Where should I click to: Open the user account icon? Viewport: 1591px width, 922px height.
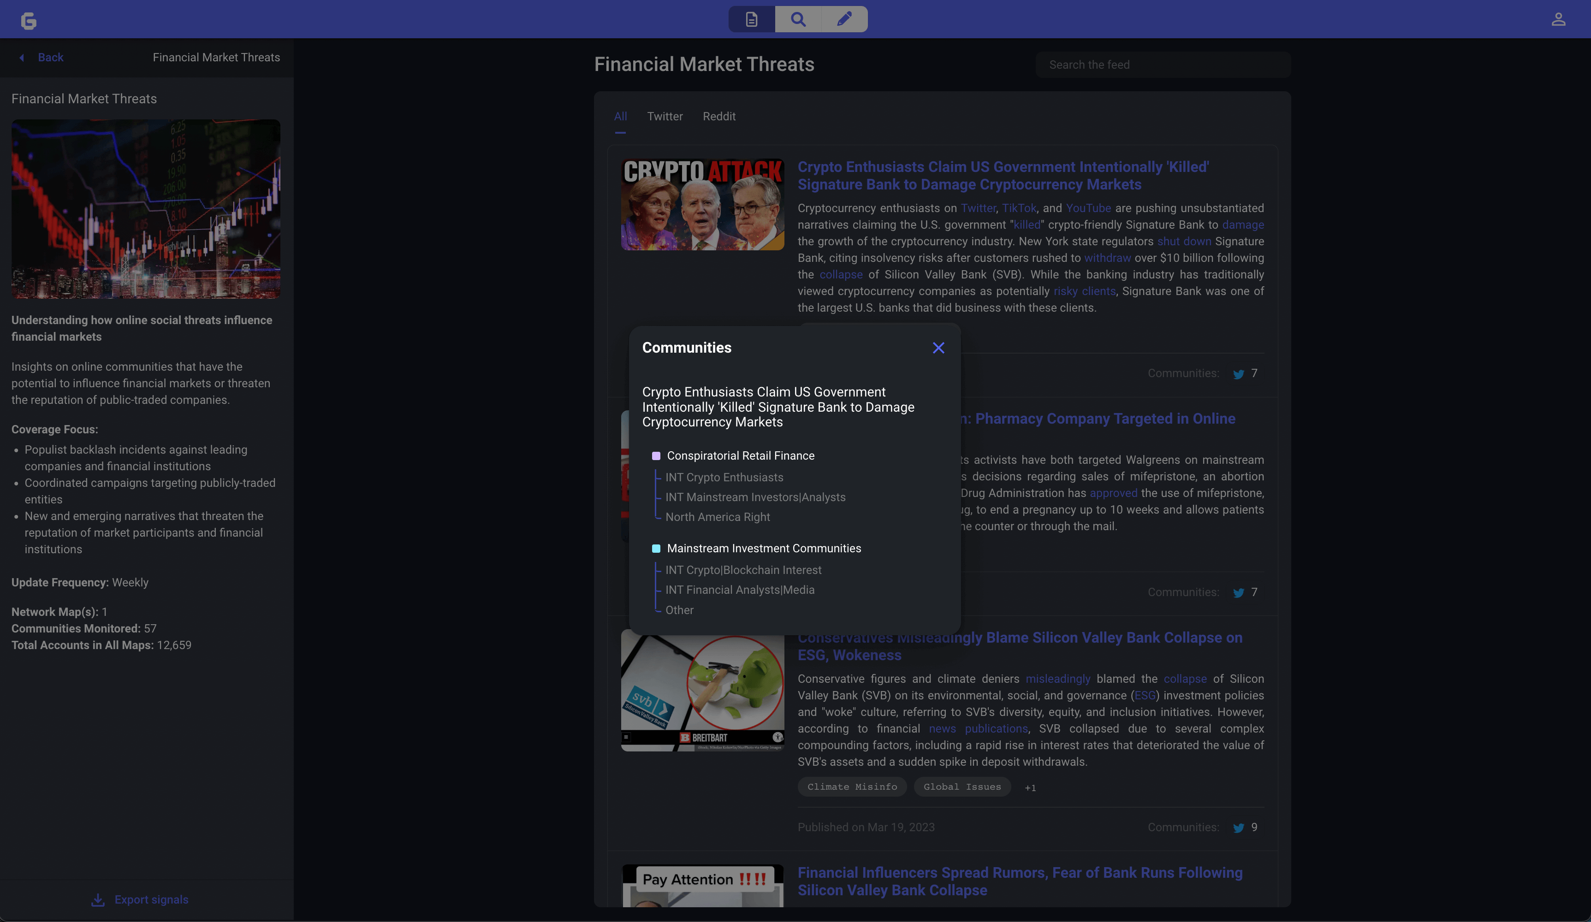click(x=1558, y=19)
